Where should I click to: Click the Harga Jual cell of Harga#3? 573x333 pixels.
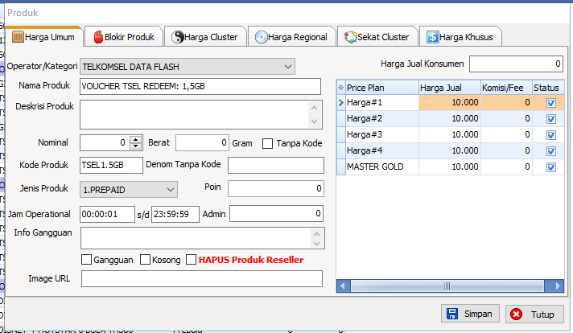coord(450,135)
